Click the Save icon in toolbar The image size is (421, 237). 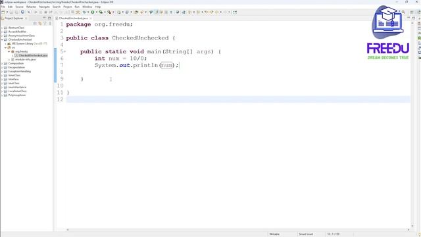(11, 12)
